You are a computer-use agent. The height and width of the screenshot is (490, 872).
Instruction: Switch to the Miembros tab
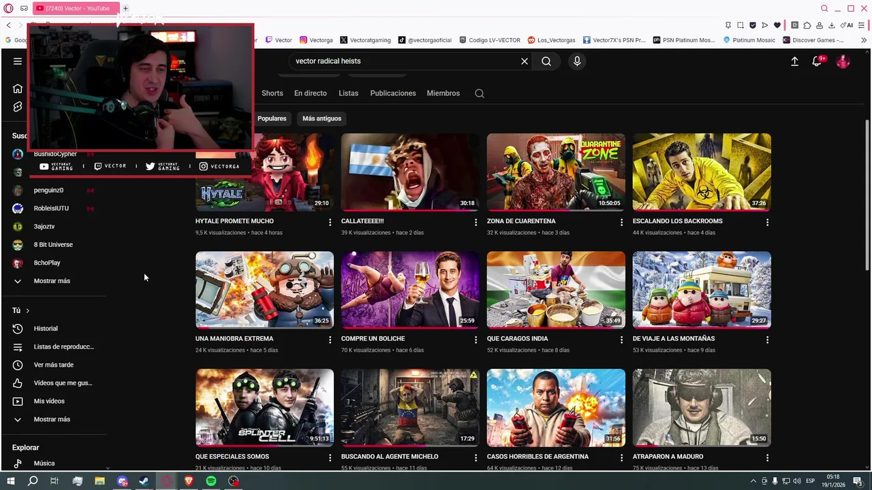443,93
